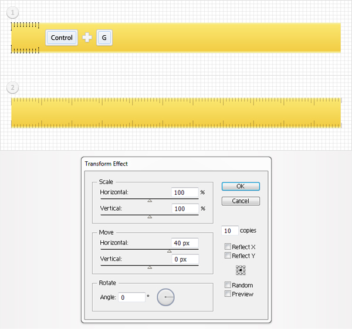Viewport: 352px width, 329px height.
Task: Click the Scale Vertical slider handle
Action: [150, 217]
